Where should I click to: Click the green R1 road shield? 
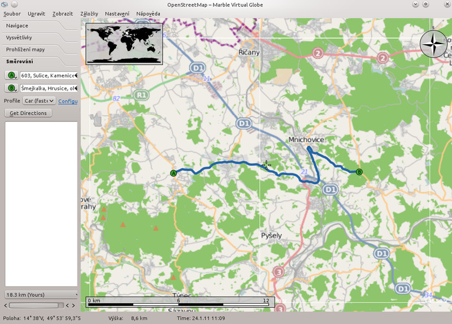pos(141,95)
